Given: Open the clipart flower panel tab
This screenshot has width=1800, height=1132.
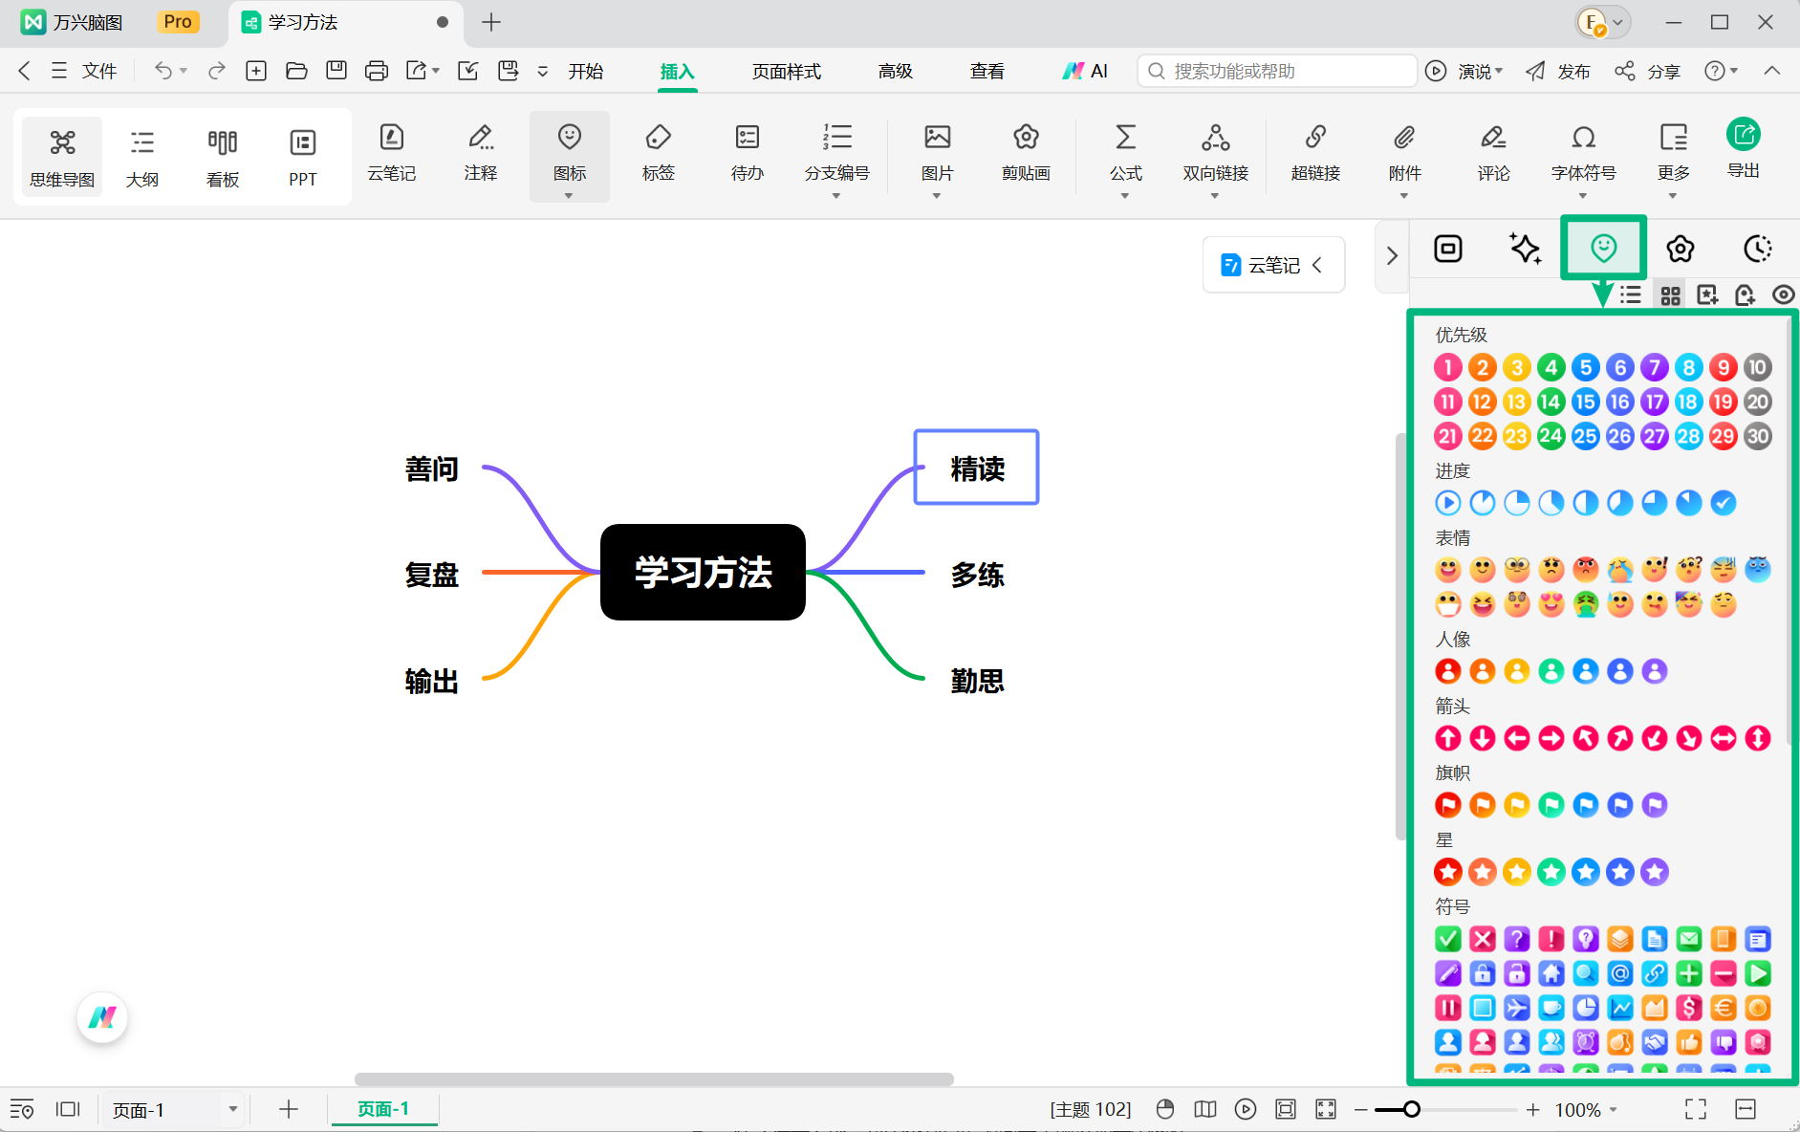Looking at the screenshot, I should pyautogui.click(x=1681, y=249).
